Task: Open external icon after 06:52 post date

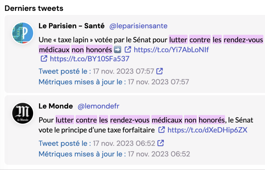Action: pyautogui.click(x=161, y=143)
